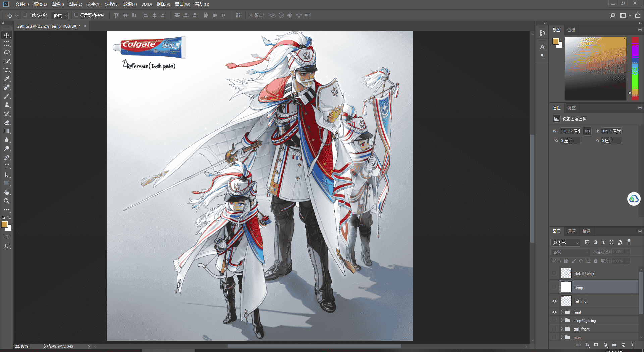The width and height of the screenshot is (644, 352).
Task: Select the Brush tool
Action: click(7, 96)
